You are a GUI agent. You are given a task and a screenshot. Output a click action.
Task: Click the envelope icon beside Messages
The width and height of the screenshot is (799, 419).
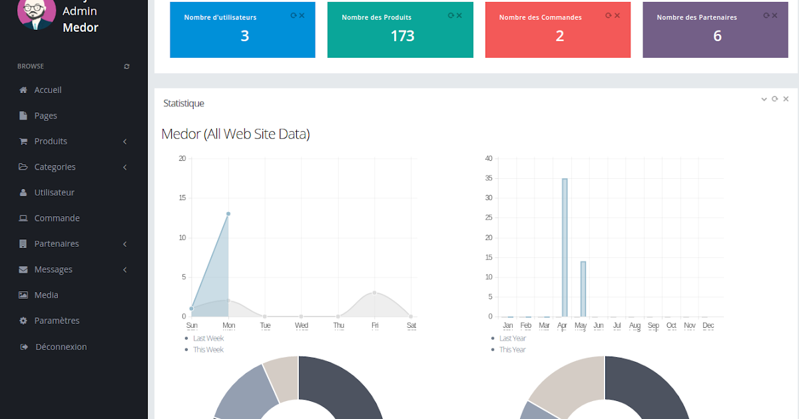23,269
